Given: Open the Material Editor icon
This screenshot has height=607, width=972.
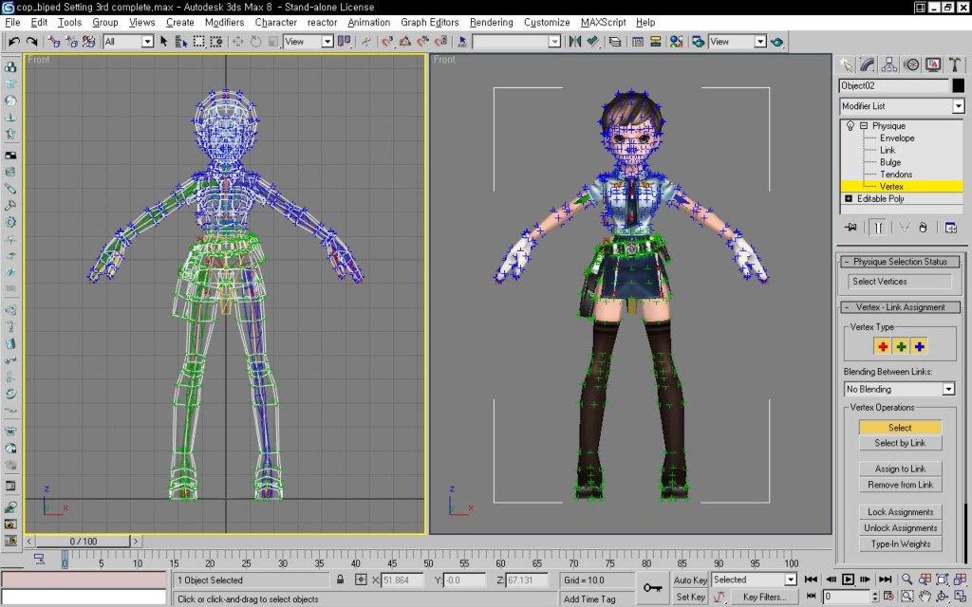Looking at the screenshot, I should point(676,42).
